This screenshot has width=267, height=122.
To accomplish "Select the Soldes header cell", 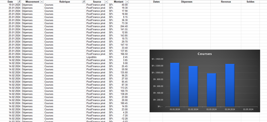I will pyautogui.click(x=250, y=2).
